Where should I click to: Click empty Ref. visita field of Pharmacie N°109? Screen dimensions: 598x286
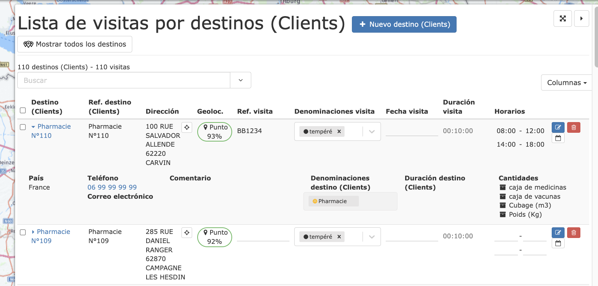[263, 236]
